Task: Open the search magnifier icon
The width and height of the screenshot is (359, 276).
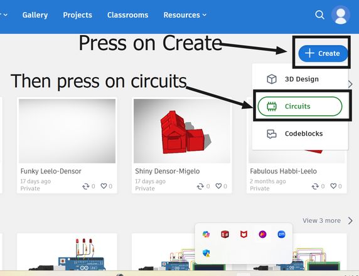Action: [319, 15]
